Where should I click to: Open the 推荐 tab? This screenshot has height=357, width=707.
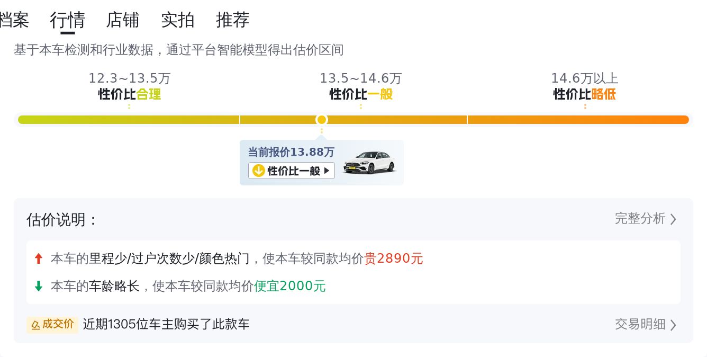point(233,20)
